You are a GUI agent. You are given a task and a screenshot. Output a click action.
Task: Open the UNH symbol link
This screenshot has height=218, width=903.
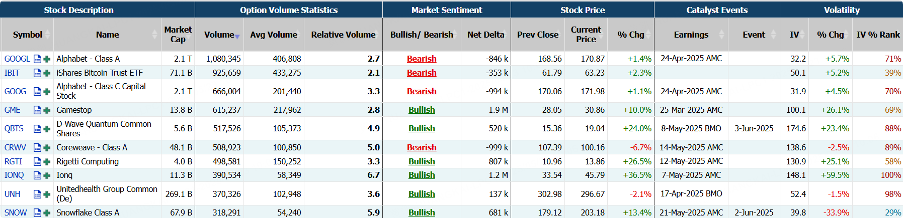[x=13, y=194]
